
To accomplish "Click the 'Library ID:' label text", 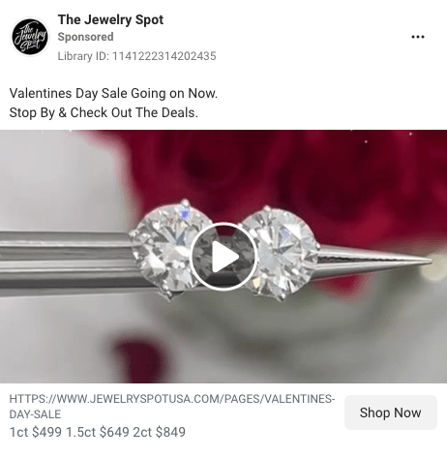I will [83, 56].
